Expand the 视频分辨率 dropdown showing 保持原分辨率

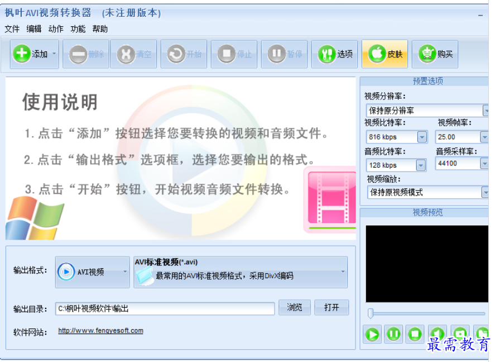(x=486, y=111)
